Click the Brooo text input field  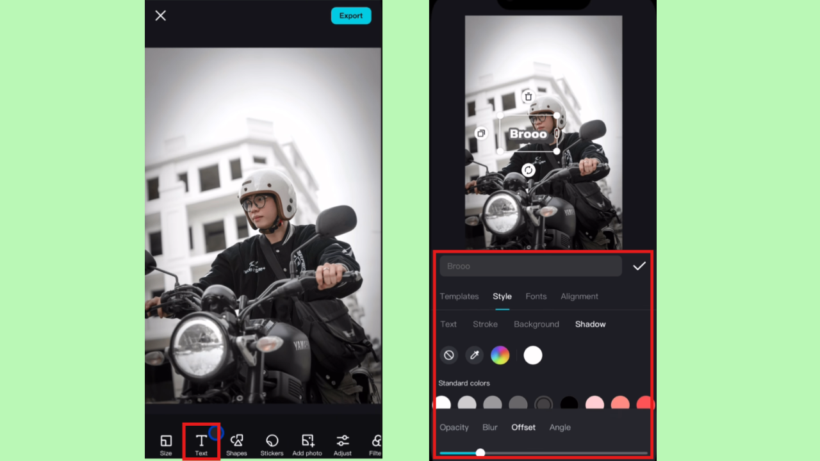pyautogui.click(x=530, y=266)
